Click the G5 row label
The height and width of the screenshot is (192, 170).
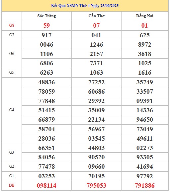[12, 72]
